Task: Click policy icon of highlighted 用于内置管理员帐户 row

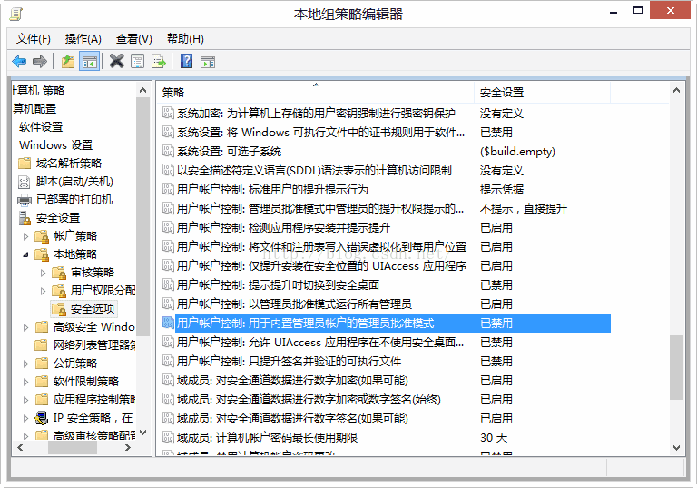Action: (168, 323)
